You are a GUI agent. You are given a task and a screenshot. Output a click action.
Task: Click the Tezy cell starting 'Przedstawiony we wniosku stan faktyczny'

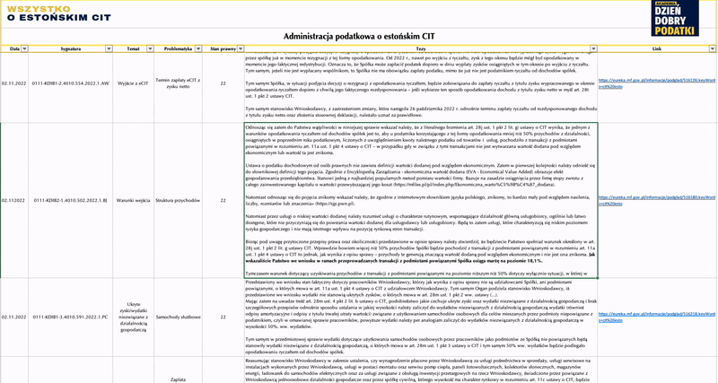pos(421,318)
